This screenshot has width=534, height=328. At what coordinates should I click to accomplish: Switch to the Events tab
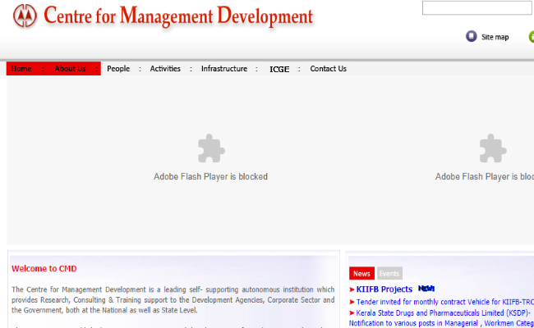pyautogui.click(x=389, y=273)
